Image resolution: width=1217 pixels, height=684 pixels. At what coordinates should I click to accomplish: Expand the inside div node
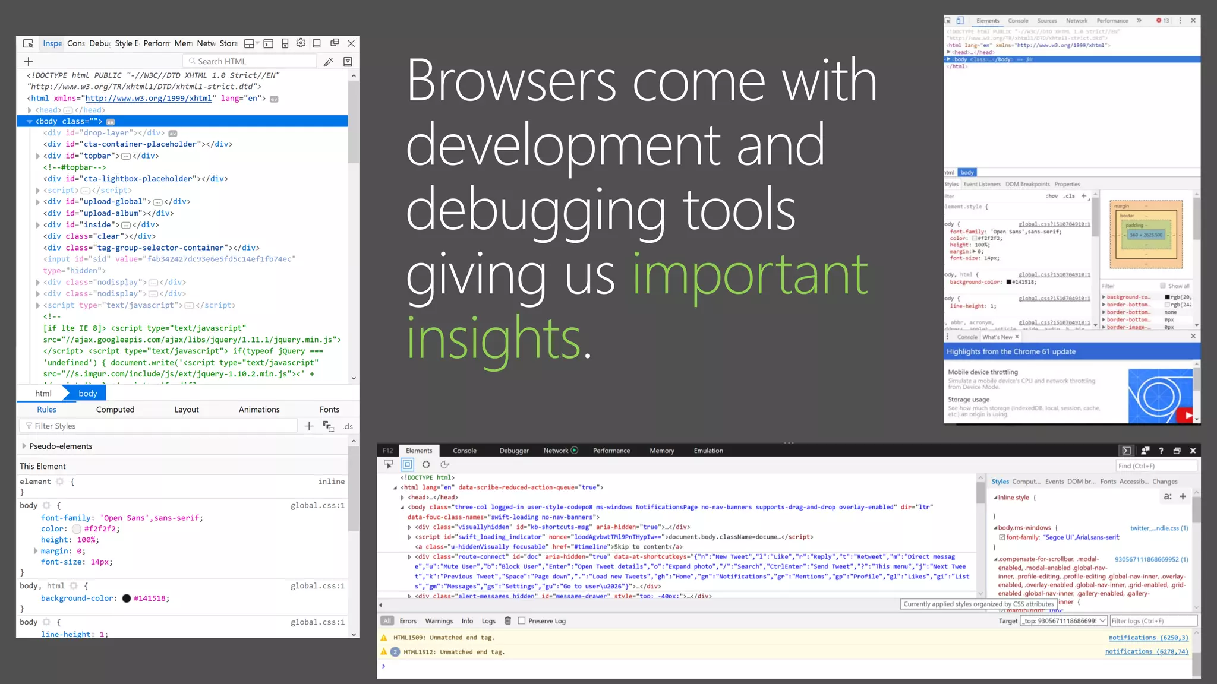pos(38,225)
